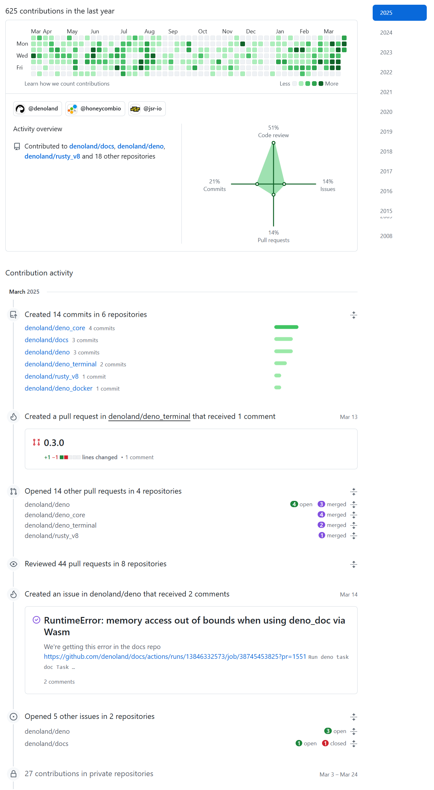The height and width of the screenshot is (790, 434).
Task: Click the denoland organization avatar icon
Action: (20, 109)
